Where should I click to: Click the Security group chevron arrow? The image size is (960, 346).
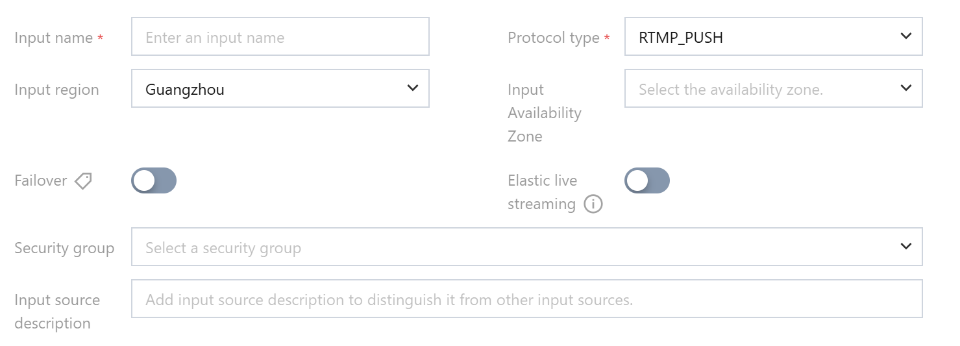click(x=907, y=247)
